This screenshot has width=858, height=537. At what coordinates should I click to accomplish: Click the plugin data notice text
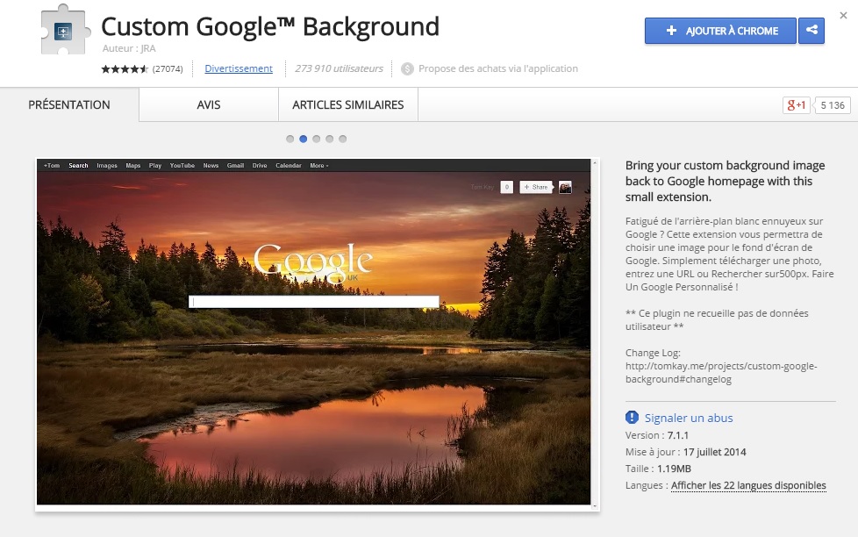coord(717,319)
